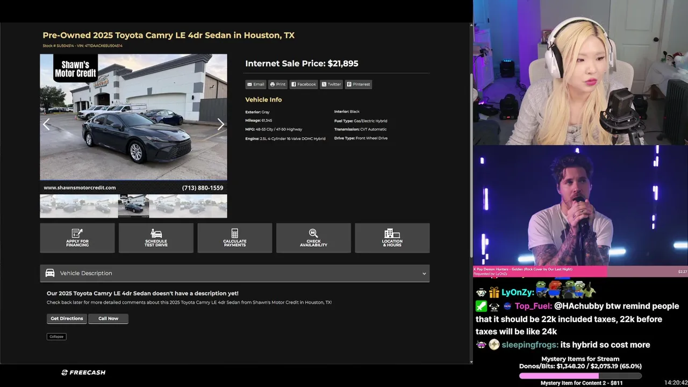Screen dimensions: 688x387
Task: Click the Donos/Bits pink progress bar
Action: 580,376
